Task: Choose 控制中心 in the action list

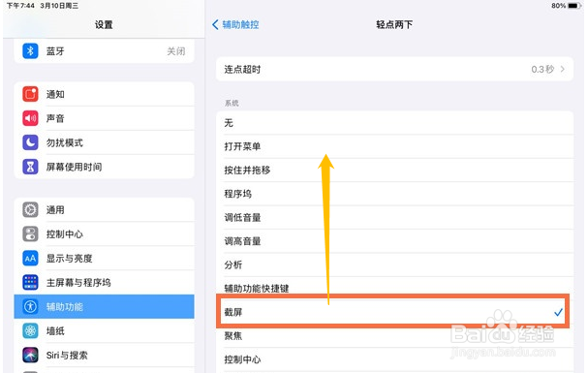Action: tap(394, 359)
